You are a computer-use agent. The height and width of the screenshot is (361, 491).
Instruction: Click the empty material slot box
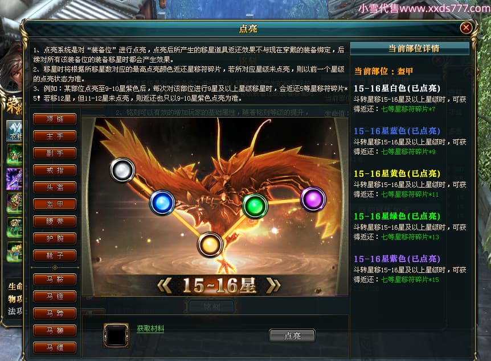tap(116, 335)
